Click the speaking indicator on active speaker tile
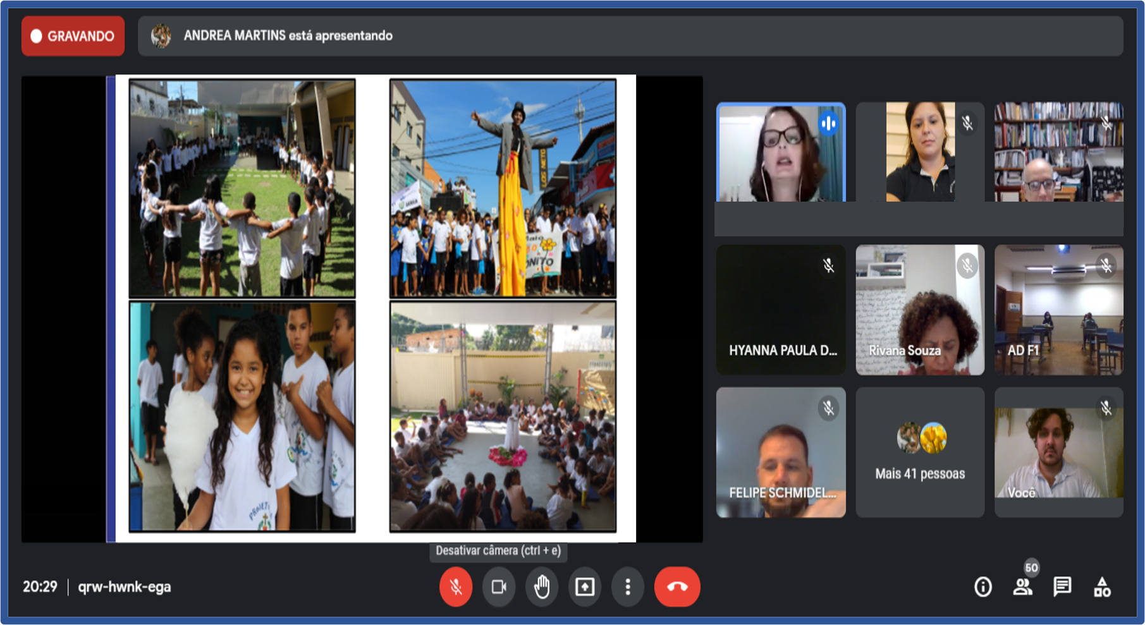The image size is (1145, 625). [828, 123]
